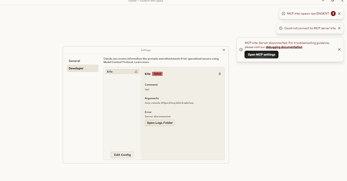
Task: Dismiss the 'Server disconnected' notification
Action: pyautogui.click(x=339, y=50)
